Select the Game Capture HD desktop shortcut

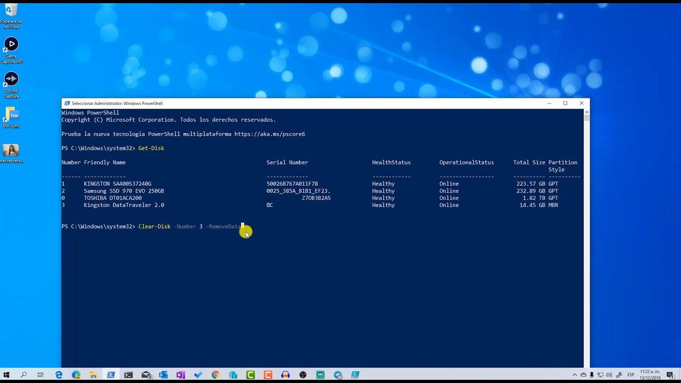pyautogui.click(x=11, y=45)
